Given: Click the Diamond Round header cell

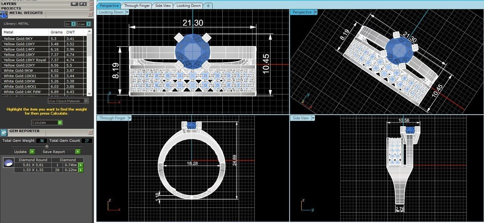Looking at the screenshot, I should point(33,160).
